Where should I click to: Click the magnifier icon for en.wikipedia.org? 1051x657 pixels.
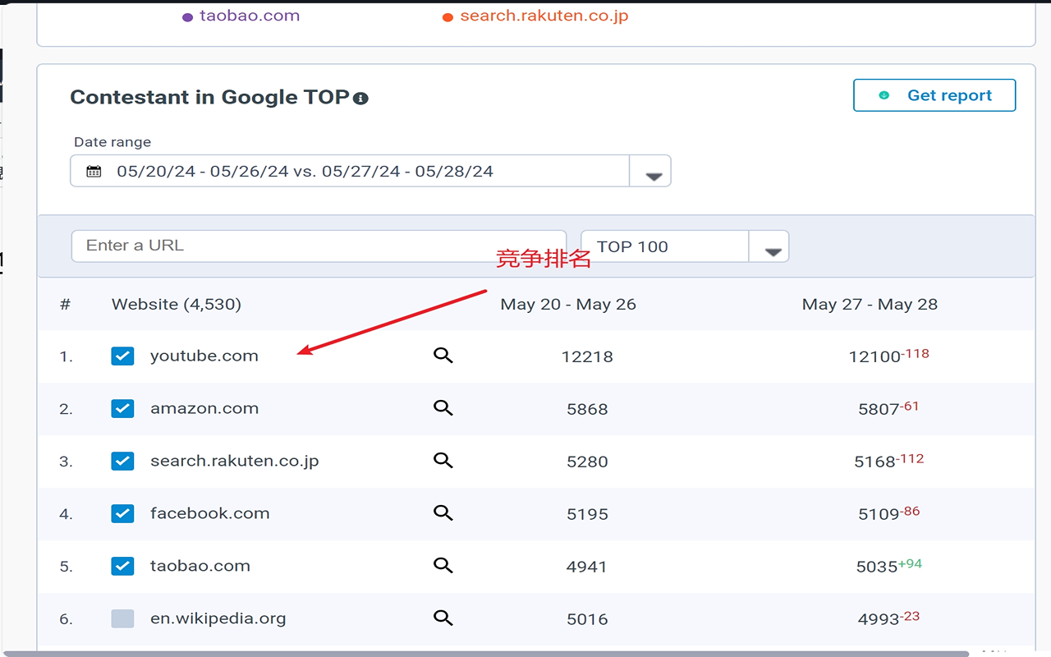click(x=443, y=618)
